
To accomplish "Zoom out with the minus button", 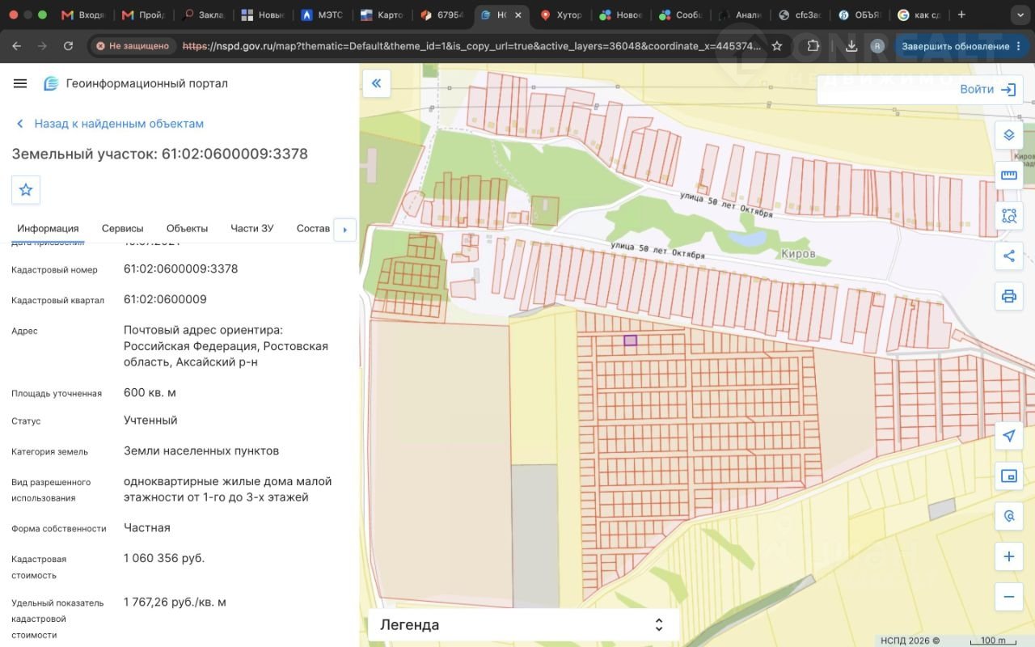I will [1008, 597].
